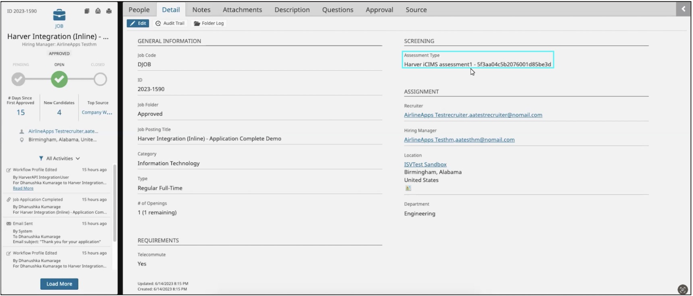Switch to the Description tab

pyautogui.click(x=292, y=10)
